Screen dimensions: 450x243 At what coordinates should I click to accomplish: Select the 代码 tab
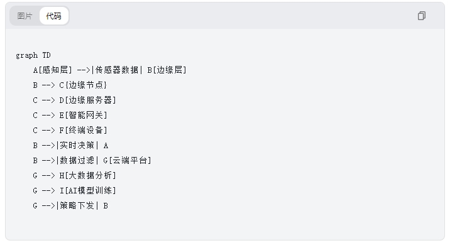tap(53, 16)
